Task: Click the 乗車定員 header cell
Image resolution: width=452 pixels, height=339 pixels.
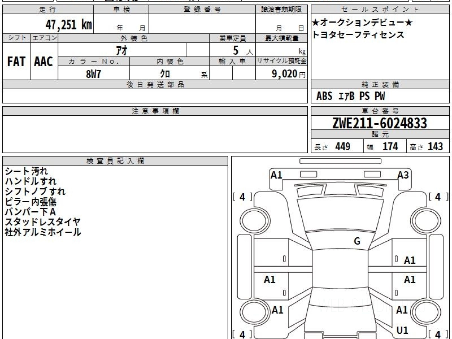Action: (232, 38)
